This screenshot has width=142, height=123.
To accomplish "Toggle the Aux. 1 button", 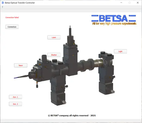I will coord(15,97).
